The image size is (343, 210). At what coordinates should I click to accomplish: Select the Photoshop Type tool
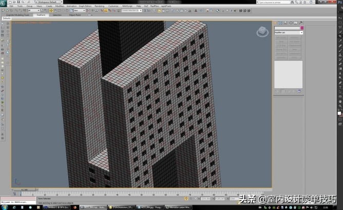[x=339, y=87]
